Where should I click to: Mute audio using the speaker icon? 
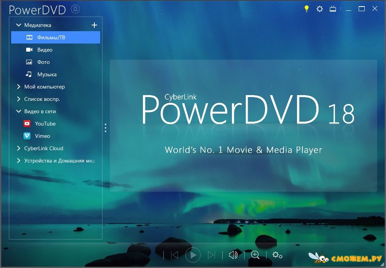(x=233, y=255)
